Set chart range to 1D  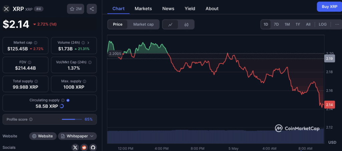[266, 24]
